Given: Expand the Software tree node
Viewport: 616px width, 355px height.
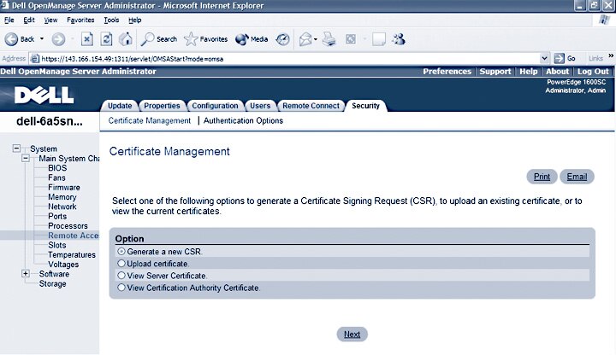Looking at the screenshot, I should 26,273.
